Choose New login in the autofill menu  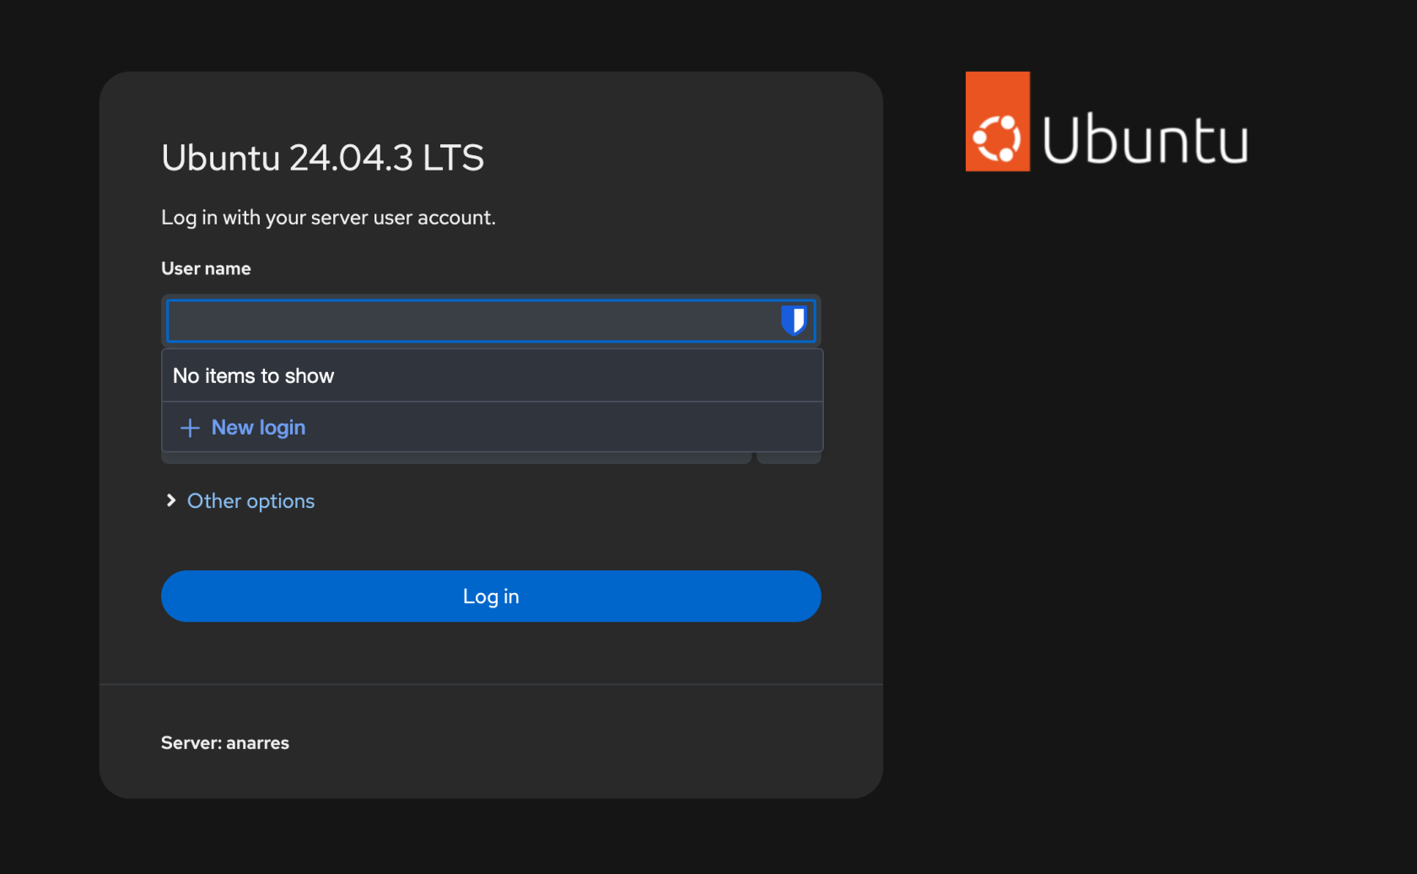click(x=492, y=428)
